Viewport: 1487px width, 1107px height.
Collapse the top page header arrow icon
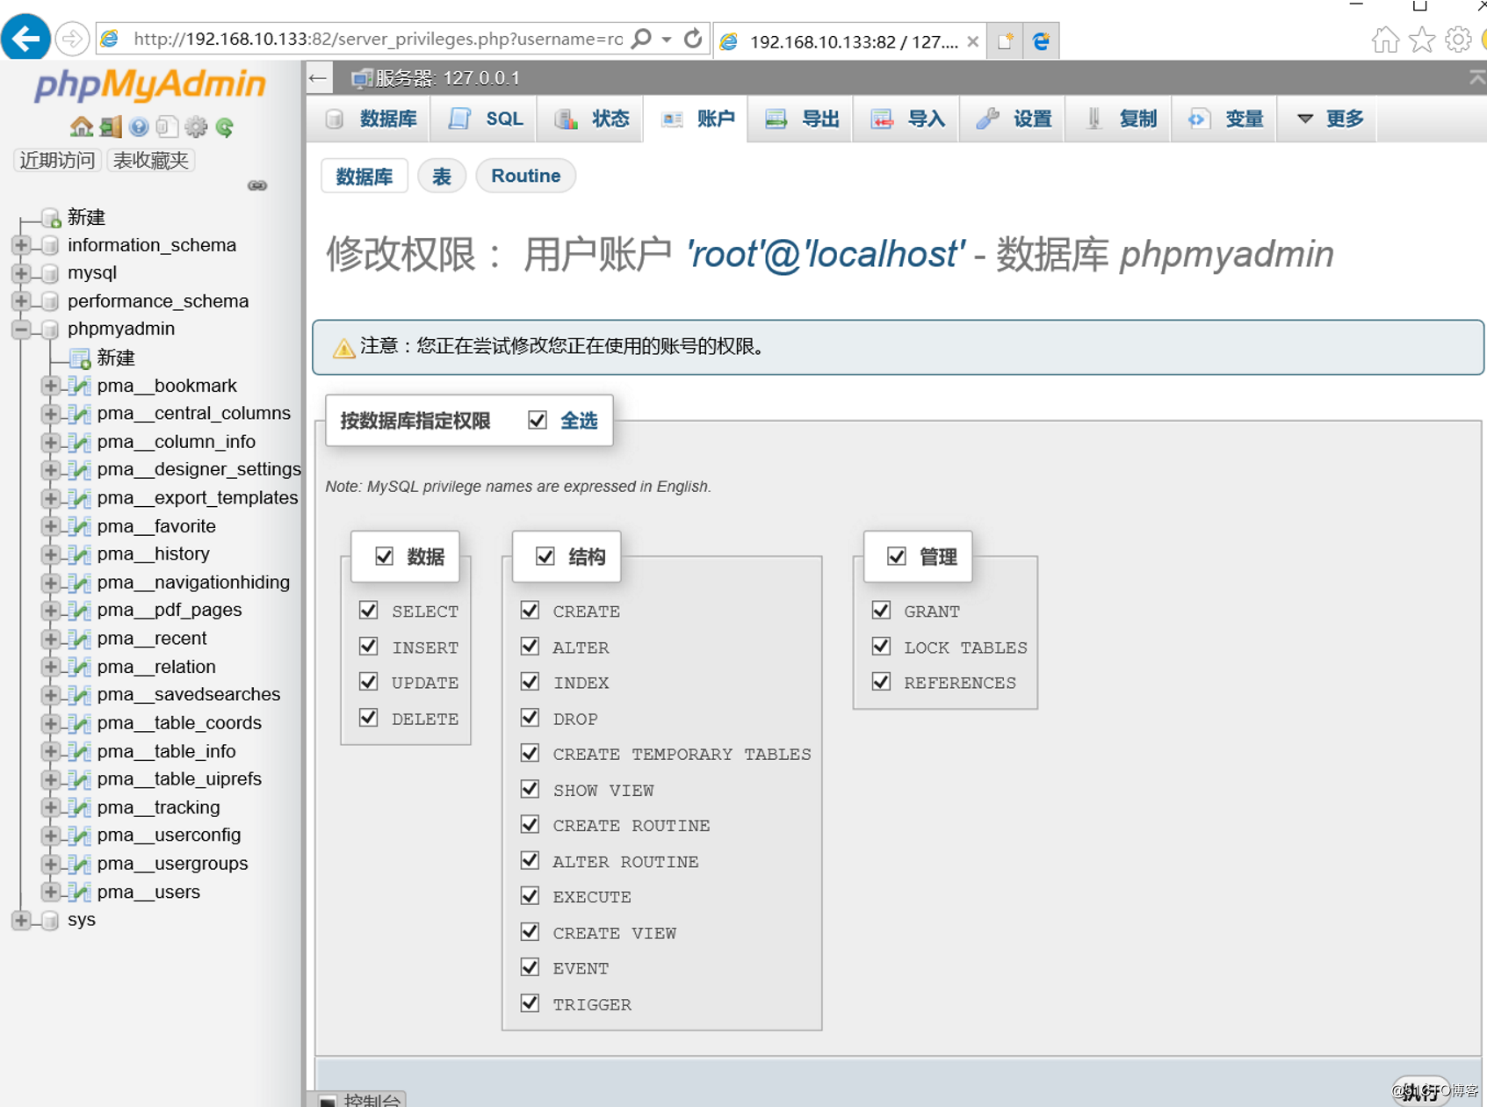1477,78
